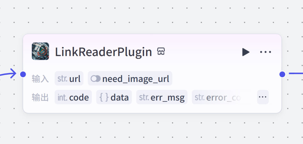This screenshot has width=303, height=144.
Task: Click the curly braces data output tag
Action: (x=114, y=97)
